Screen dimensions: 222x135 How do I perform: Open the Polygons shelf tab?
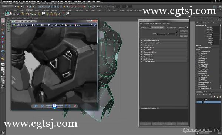30,10
